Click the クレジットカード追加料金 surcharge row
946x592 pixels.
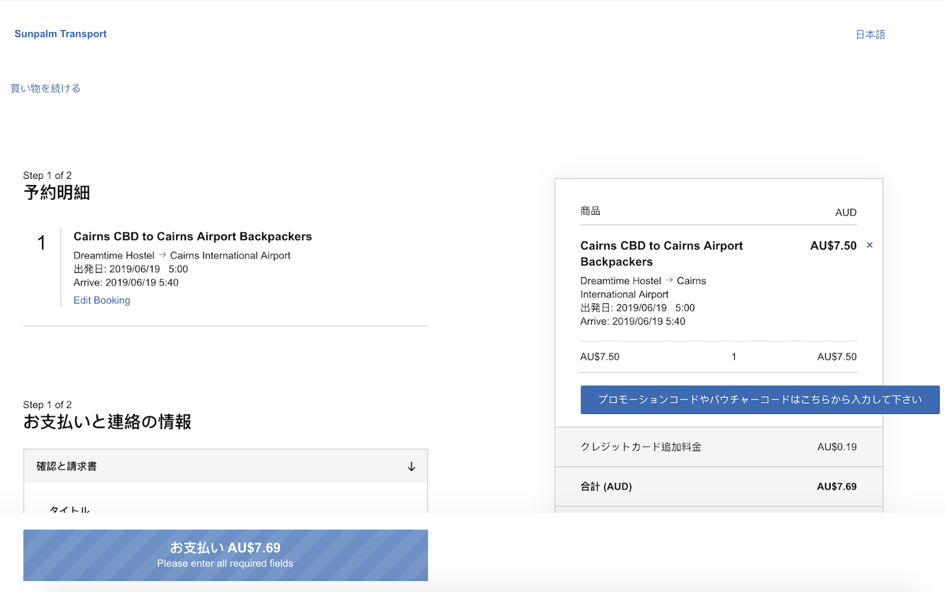pos(718,447)
